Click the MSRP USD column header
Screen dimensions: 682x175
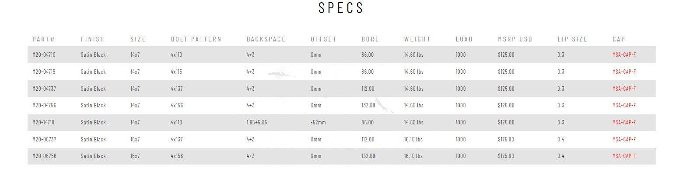coord(515,39)
